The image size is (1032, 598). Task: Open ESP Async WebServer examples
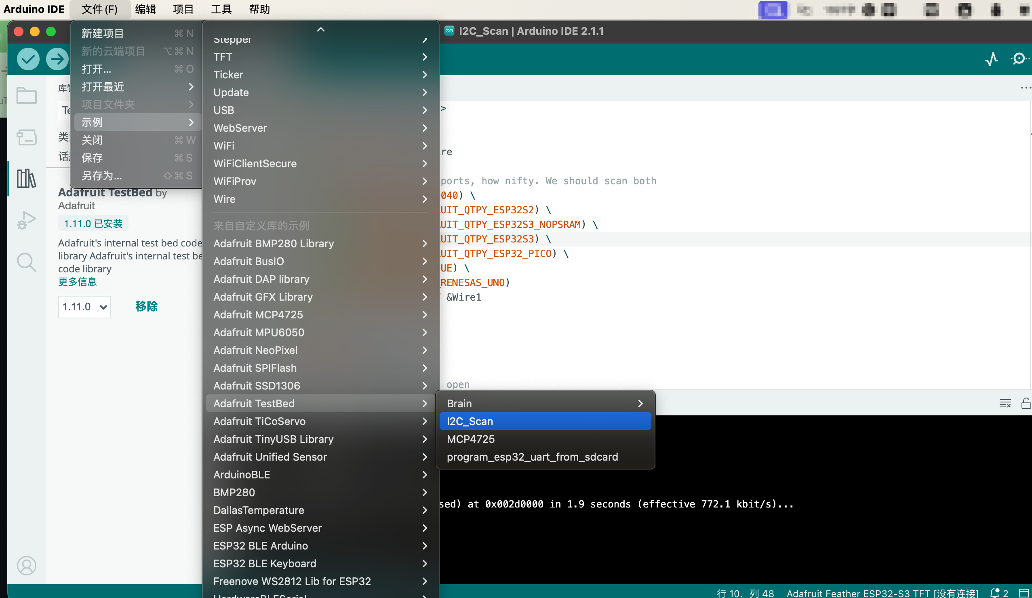321,528
